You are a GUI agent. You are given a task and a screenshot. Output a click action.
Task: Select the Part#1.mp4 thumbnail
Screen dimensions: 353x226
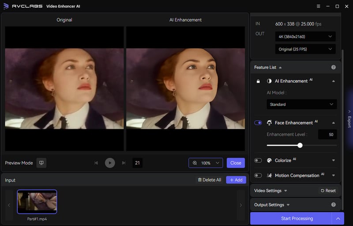tap(37, 202)
